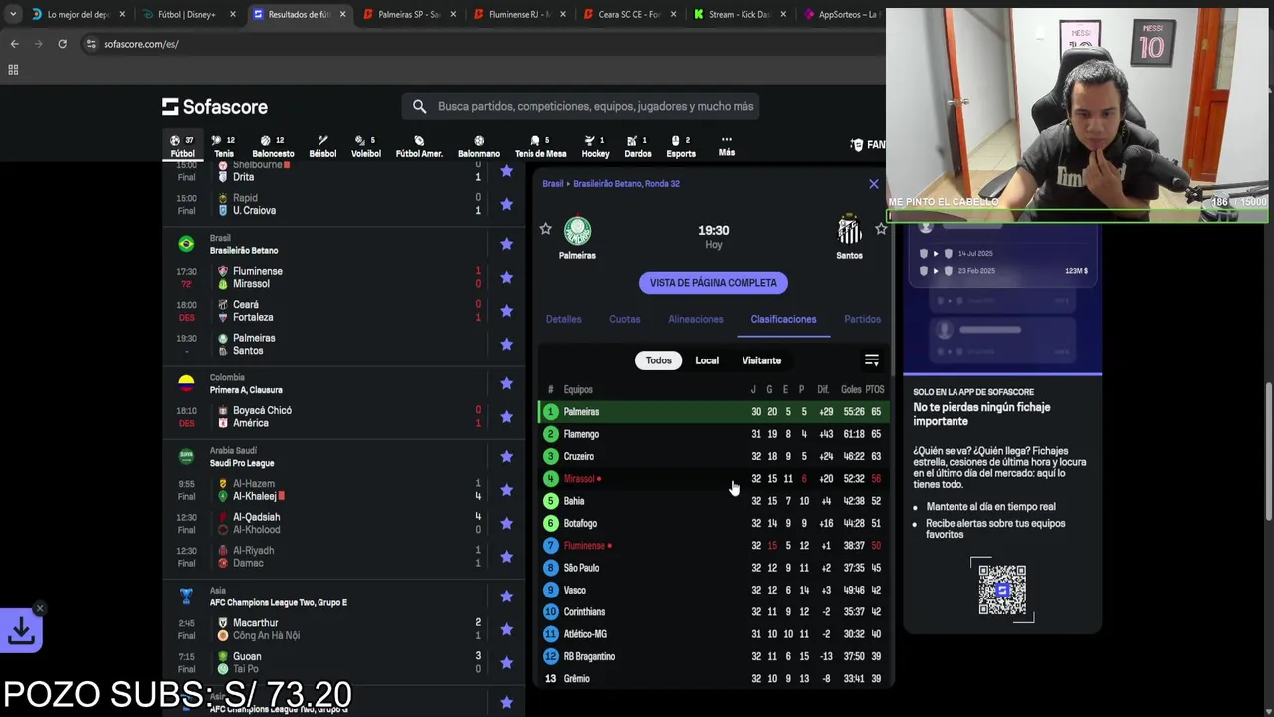
Task: Open browser tab search dropdown arrow
Action: [13, 14]
